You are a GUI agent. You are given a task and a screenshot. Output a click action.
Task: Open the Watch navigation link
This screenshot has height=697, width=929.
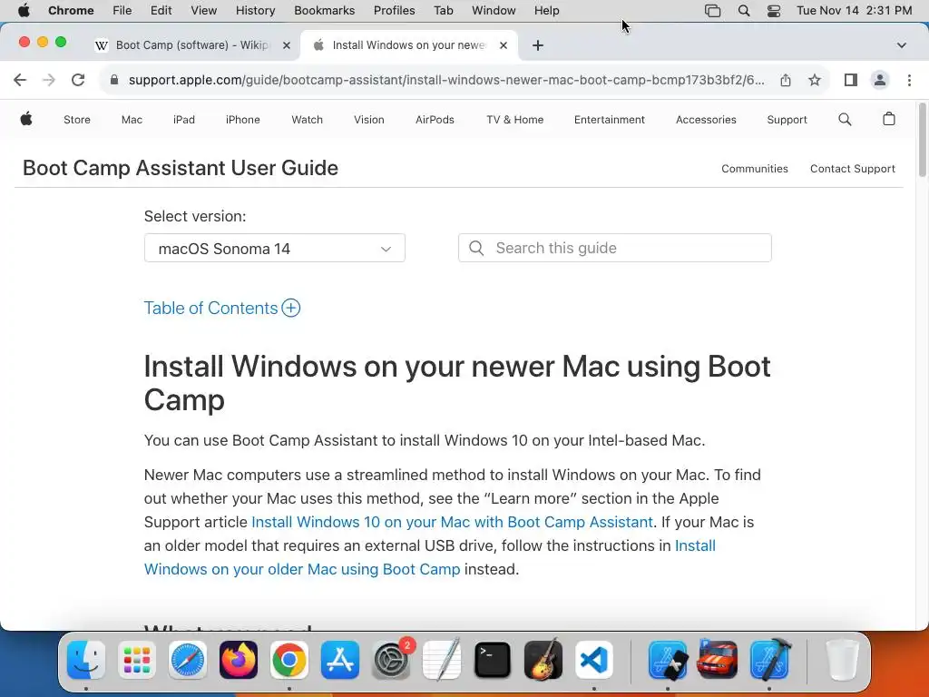pos(307,120)
